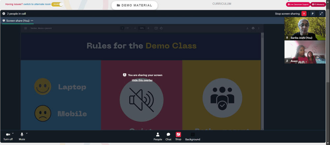Click the red stop screen sharing X
330x145 pixels.
(304, 13)
